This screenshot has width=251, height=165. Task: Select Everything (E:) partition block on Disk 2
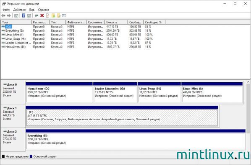tap(136, 140)
